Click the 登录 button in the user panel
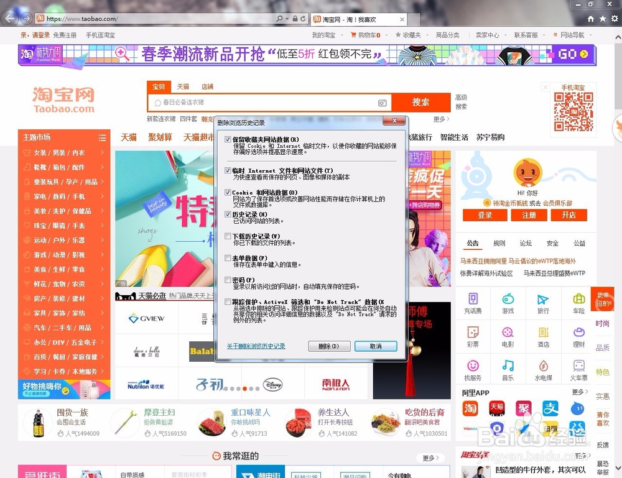 coord(485,215)
